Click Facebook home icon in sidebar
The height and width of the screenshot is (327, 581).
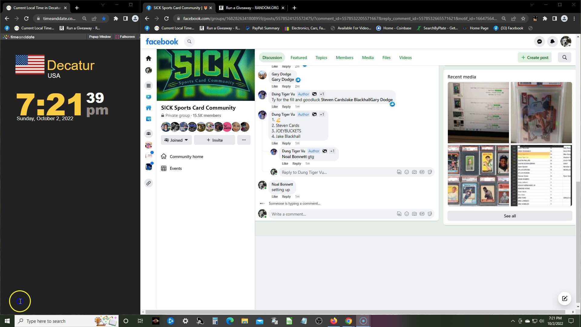(x=148, y=58)
